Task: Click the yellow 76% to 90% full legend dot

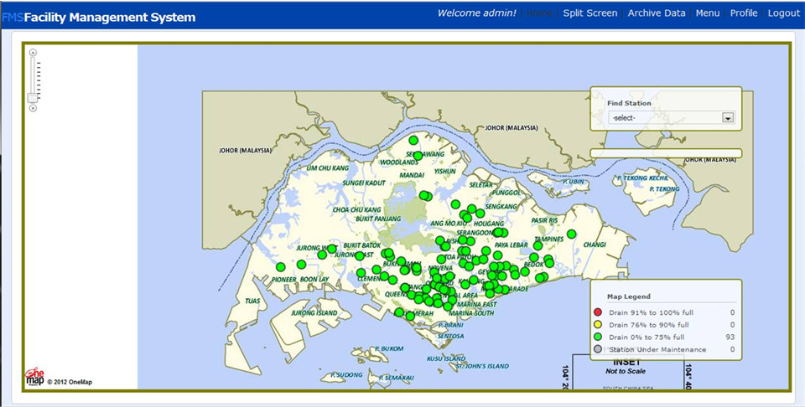Action: pos(597,324)
